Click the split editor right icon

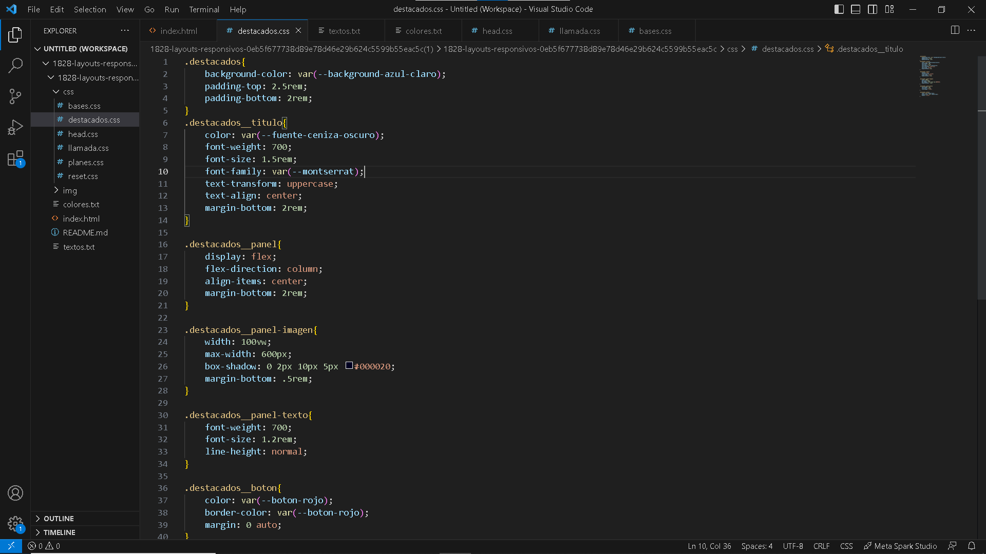click(x=955, y=30)
